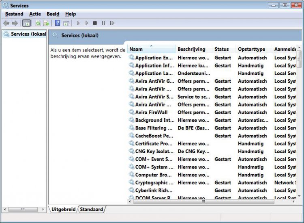Select the Avira AntiVir S... service
Image resolution: width=304 pixels, height=223 pixels.
pos(154,97)
